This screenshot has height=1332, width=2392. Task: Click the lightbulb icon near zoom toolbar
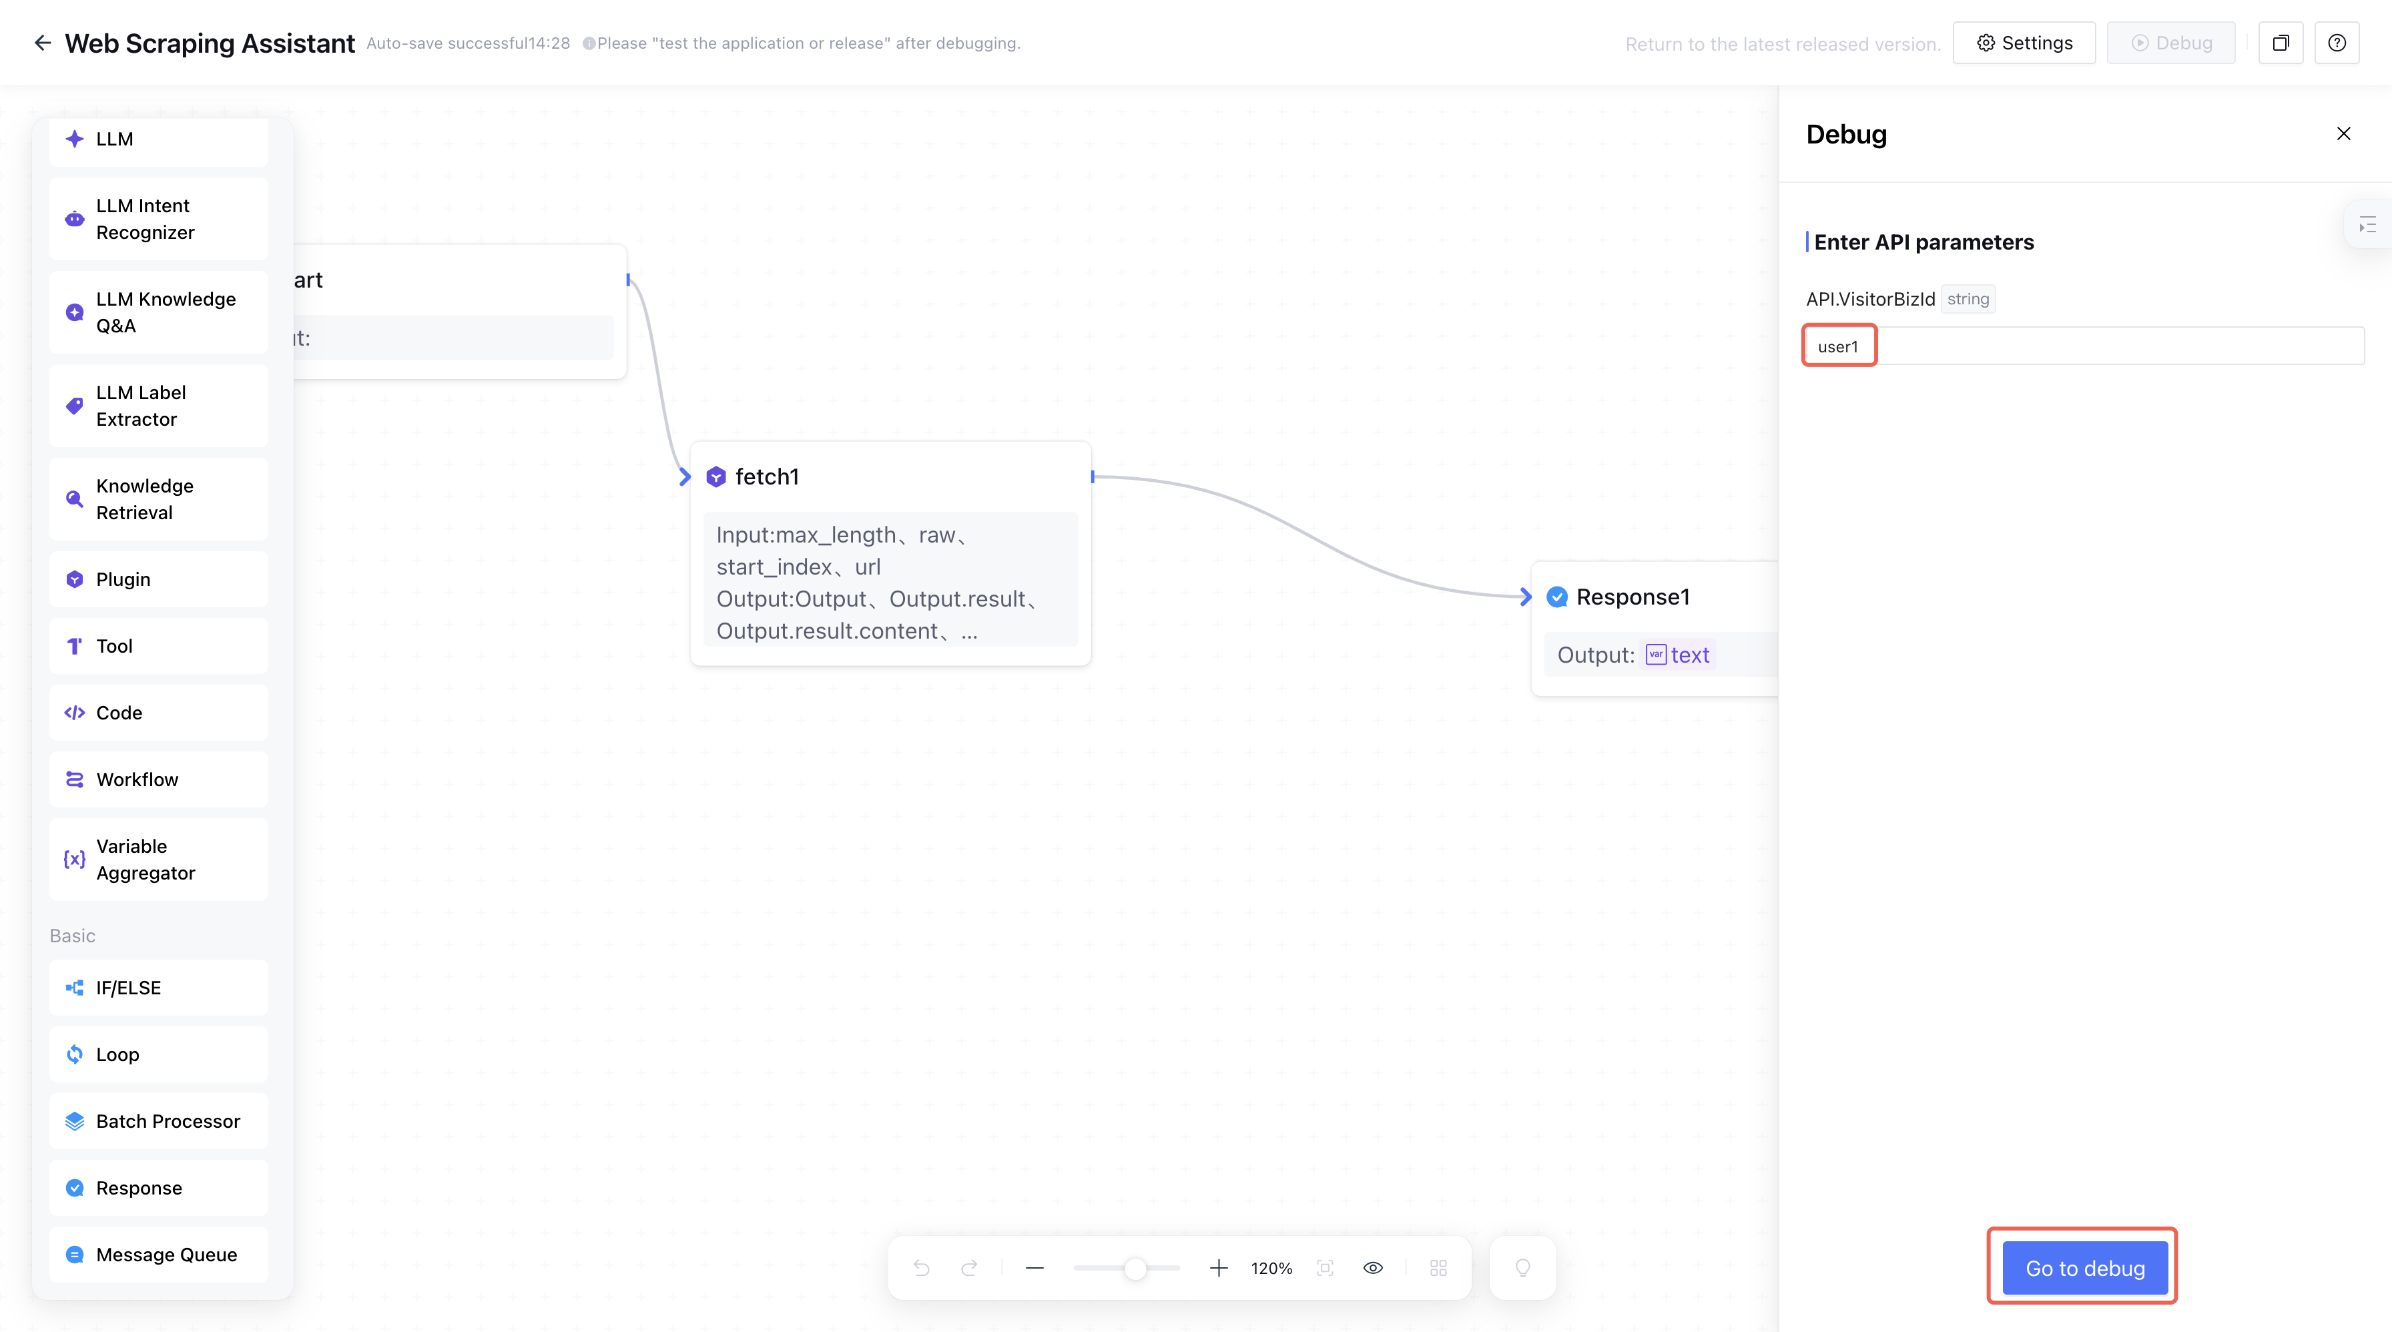pos(1523,1268)
